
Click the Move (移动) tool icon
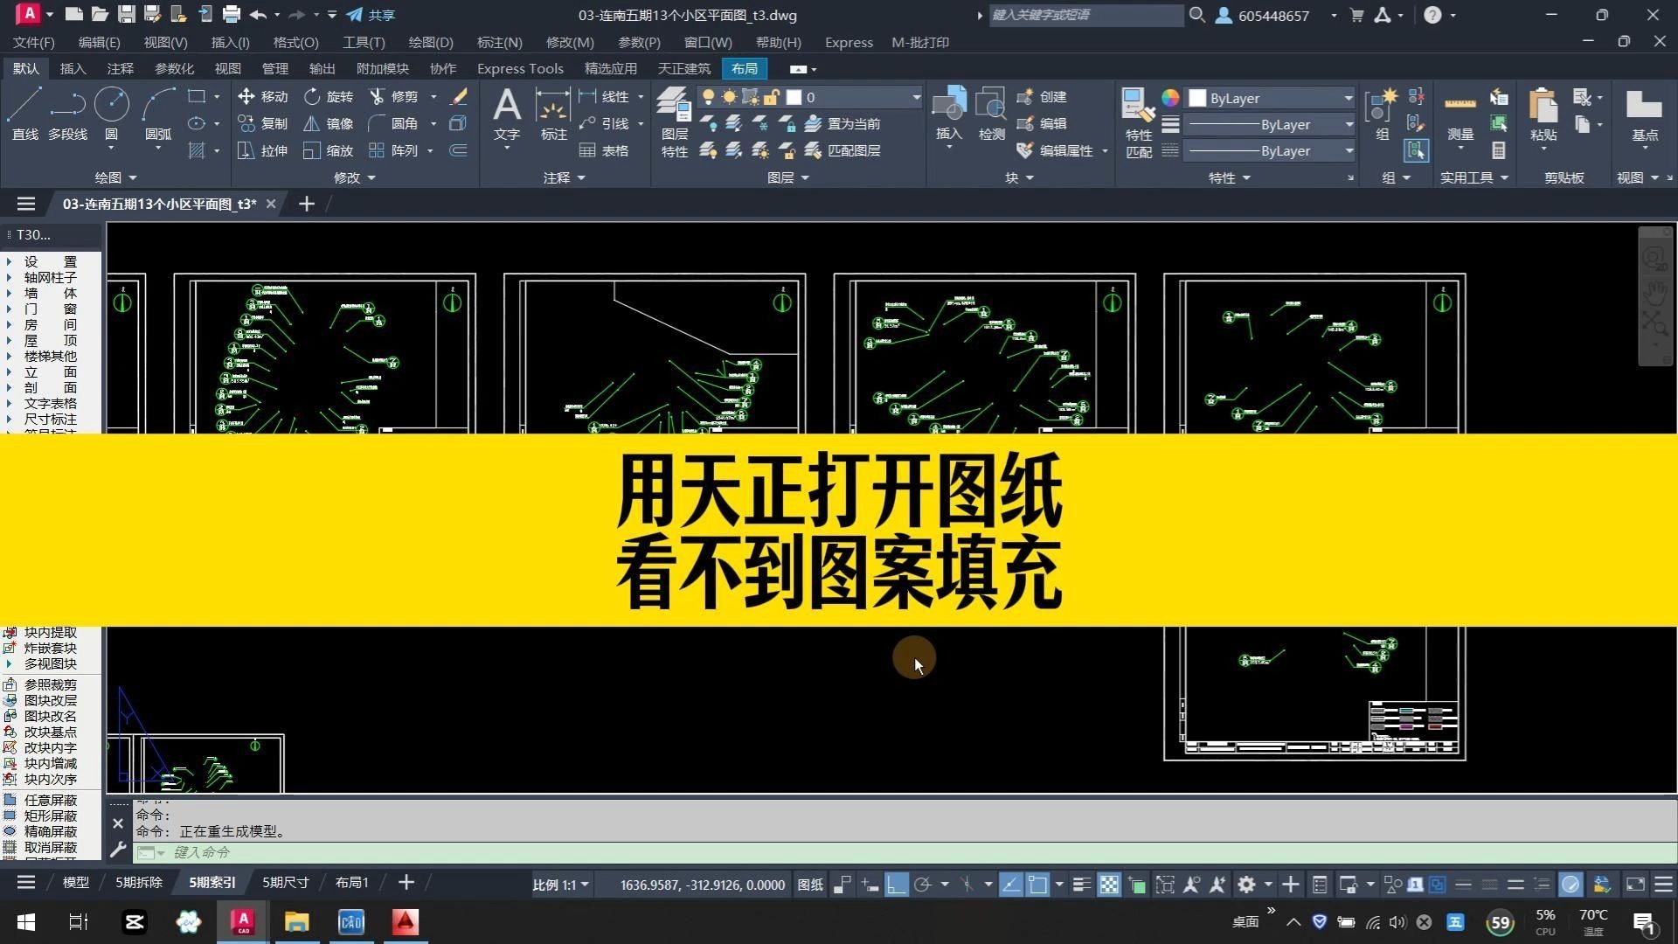(x=246, y=96)
